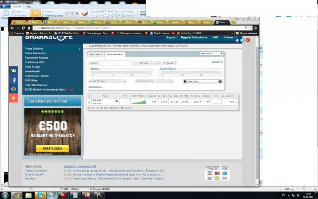Open Find a Tournament in left menu
This screenshot has width=318, height=199.
(35, 53)
